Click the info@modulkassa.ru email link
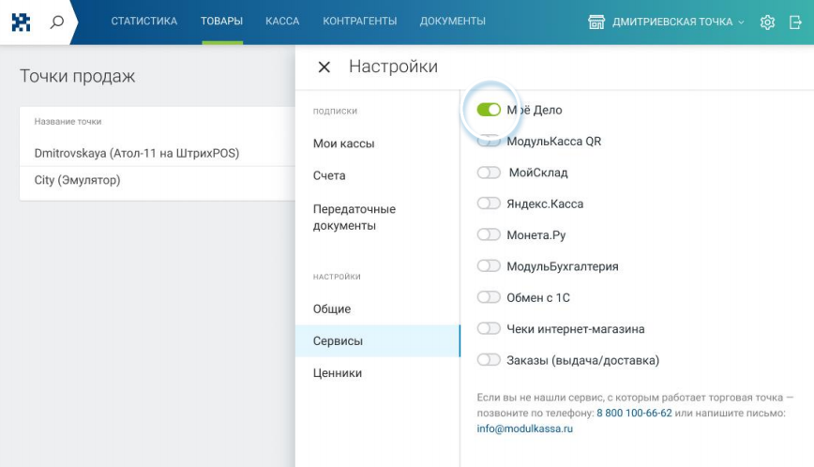 click(524, 429)
